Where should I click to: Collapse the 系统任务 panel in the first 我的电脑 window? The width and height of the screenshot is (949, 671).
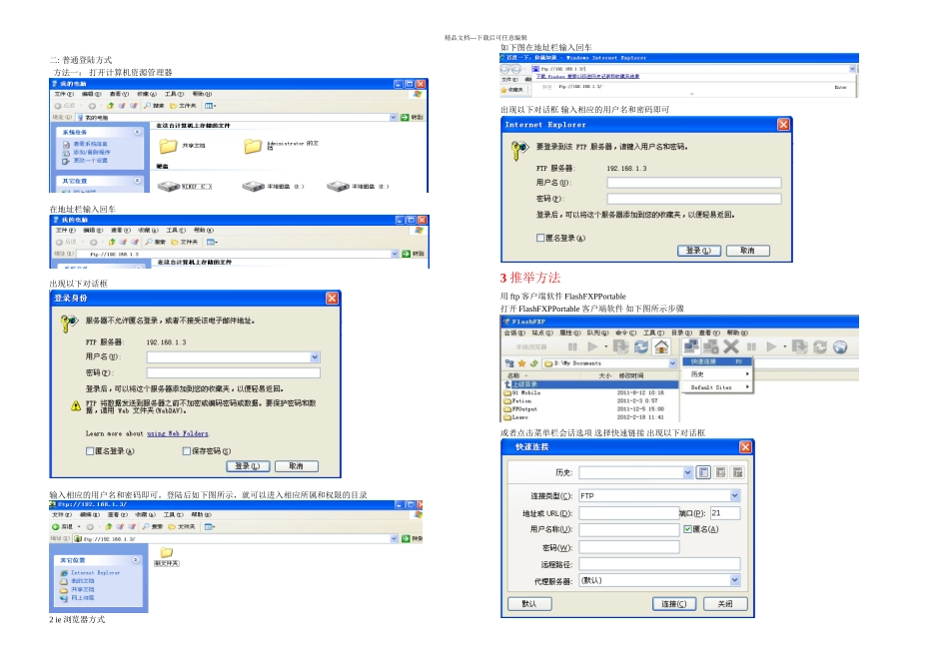(138, 131)
